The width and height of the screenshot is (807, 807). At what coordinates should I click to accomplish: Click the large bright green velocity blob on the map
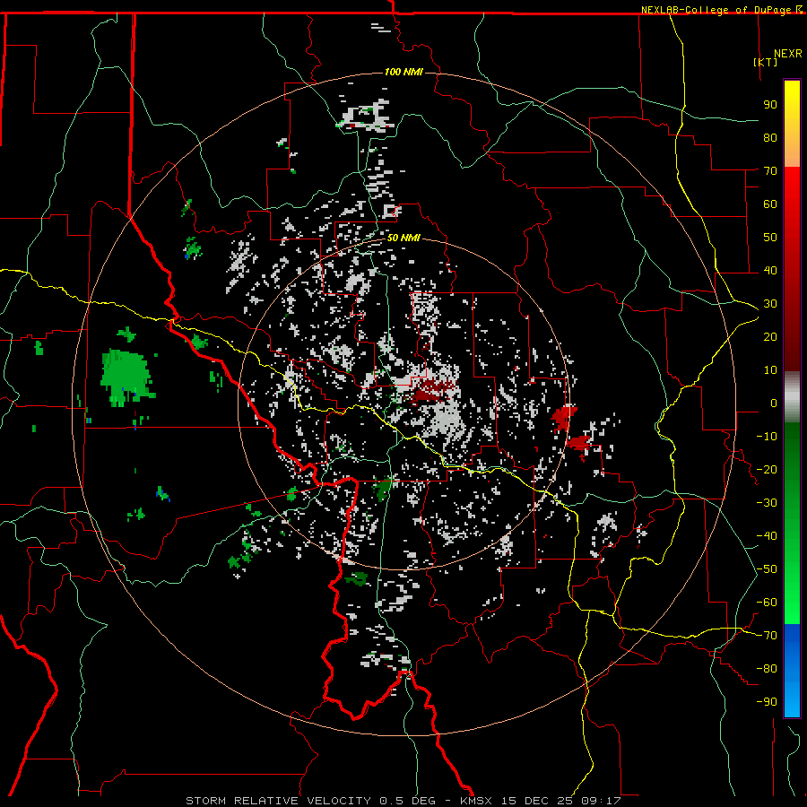coord(126,377)
